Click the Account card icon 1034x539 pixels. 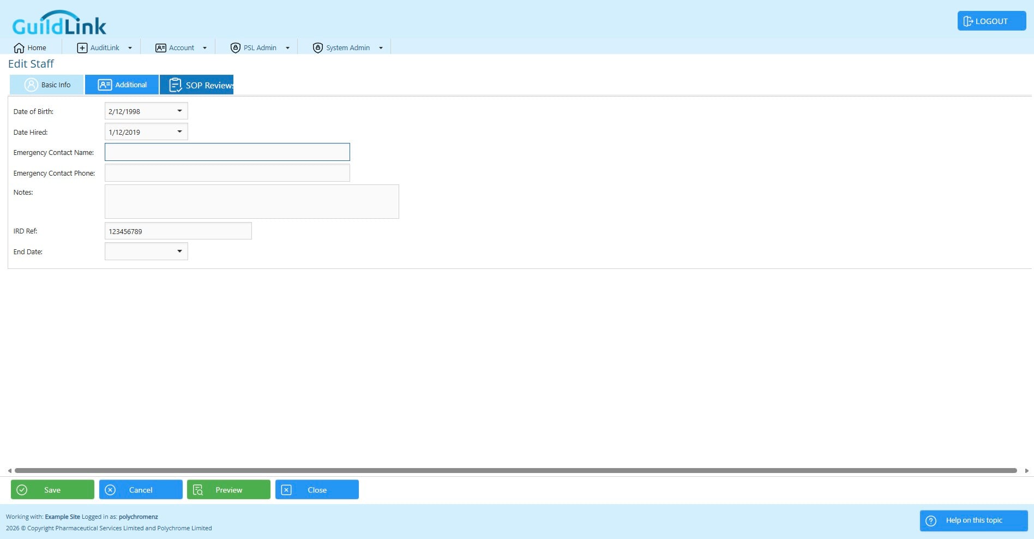point(161,48)
